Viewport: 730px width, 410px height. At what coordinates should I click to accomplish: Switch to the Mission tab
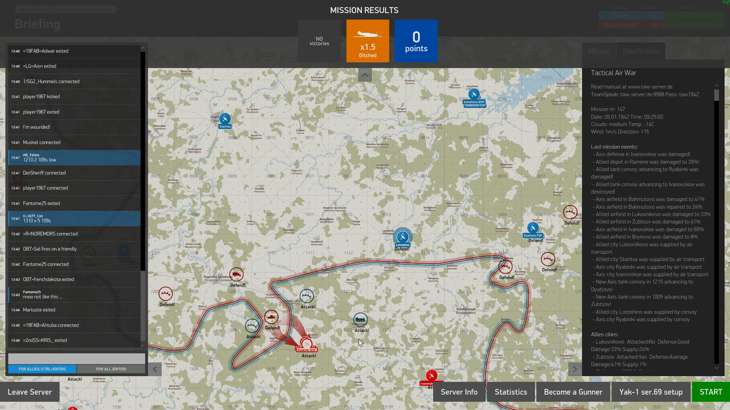click(599, 51)
